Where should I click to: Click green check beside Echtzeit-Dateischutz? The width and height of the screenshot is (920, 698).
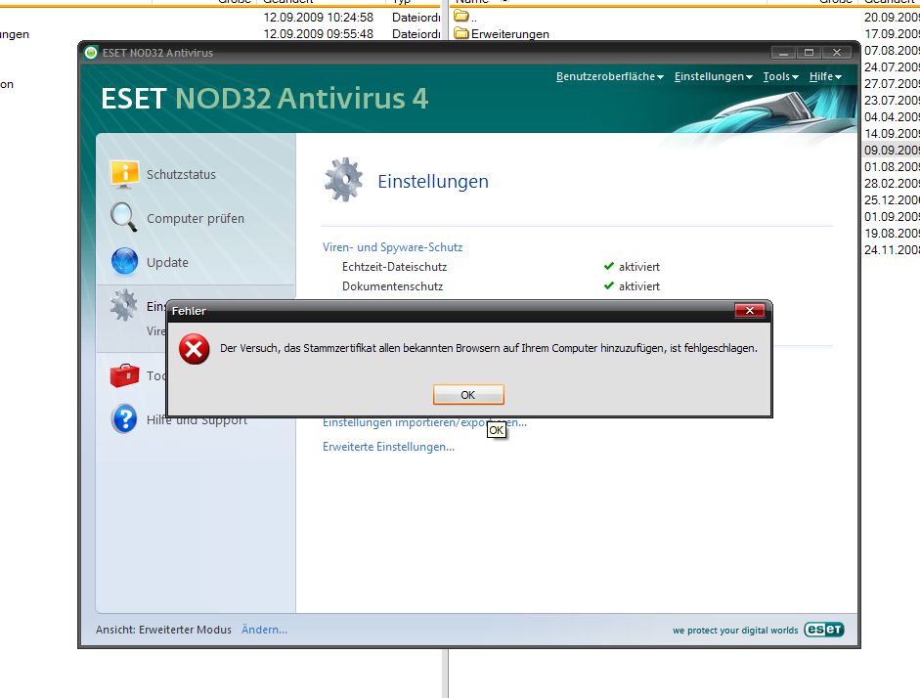608,266
